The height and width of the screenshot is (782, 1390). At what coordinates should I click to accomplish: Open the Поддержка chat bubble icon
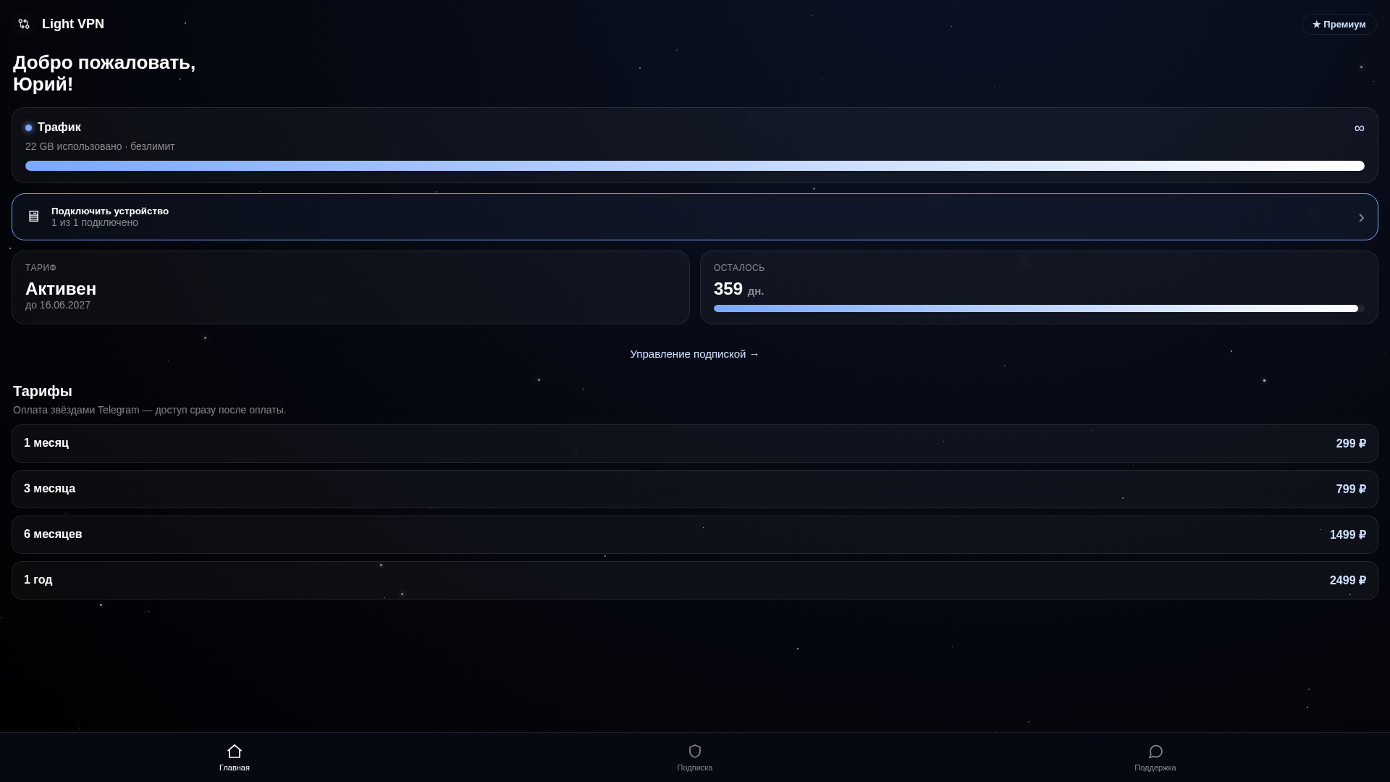pos(1155,751)
